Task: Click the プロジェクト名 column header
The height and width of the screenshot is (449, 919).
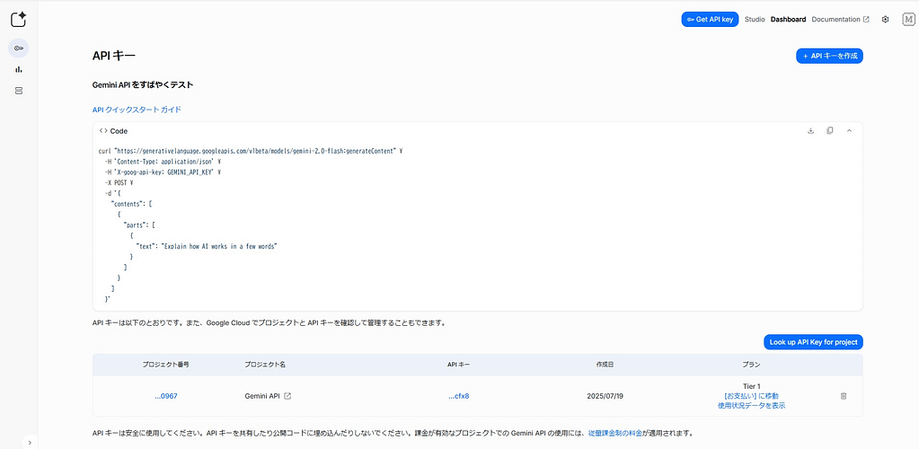Action: [265, 365]
